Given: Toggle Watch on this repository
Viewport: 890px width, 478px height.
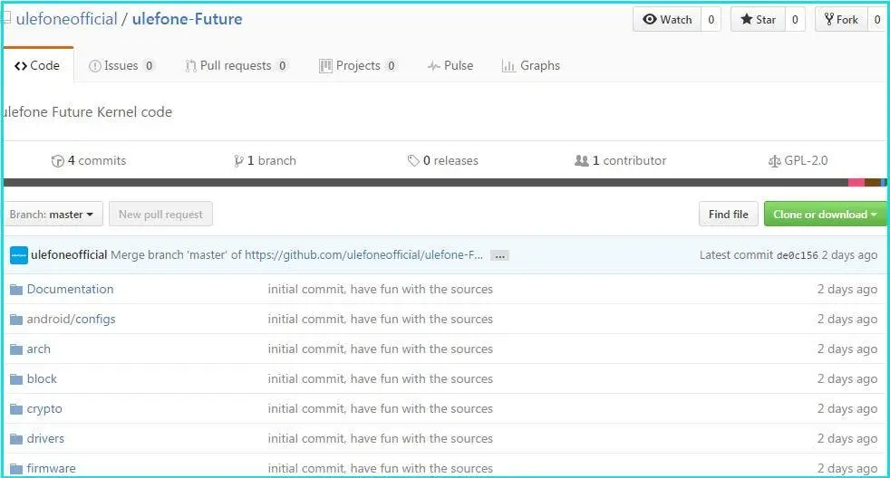Looking at the screenshot, I should point(667,19).
